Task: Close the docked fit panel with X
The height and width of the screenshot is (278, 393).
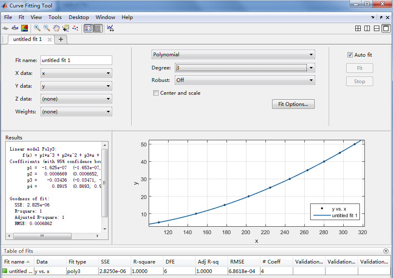Action: tap(388, 17)
